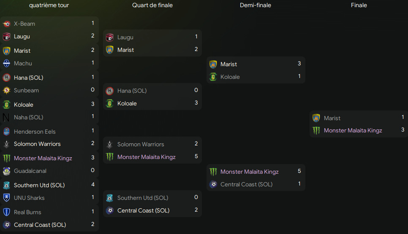Click the X-Beam club crest icon
This screenshot has height=234, width=408.
click(6, 24)
